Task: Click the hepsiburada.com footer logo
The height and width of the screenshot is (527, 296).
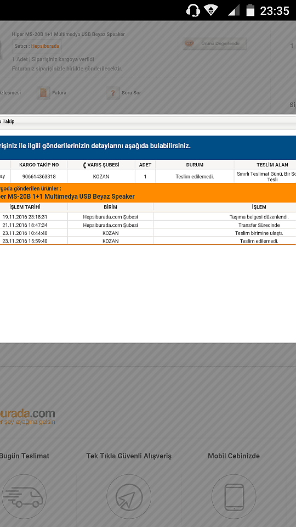Action: pos(27,417)
